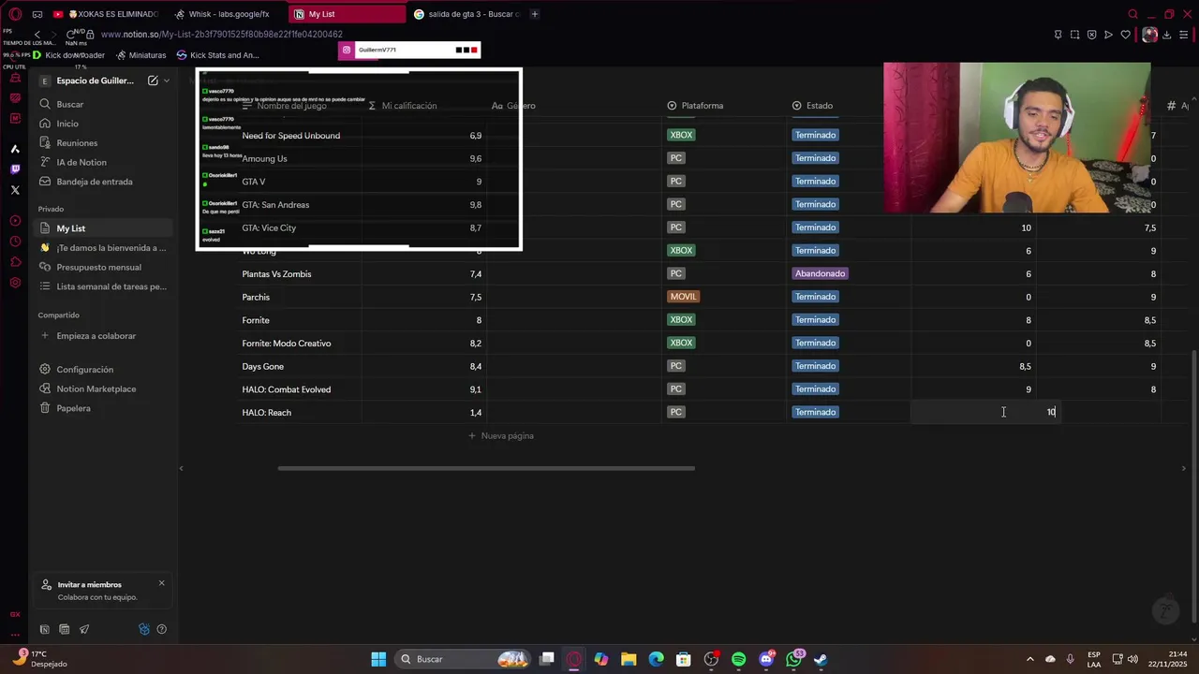Viewport: 1199px width, 674px height.
Task: Open the pinboards pin icon in toolbar
Action: pyautogui.click(x=1058, y=35)
